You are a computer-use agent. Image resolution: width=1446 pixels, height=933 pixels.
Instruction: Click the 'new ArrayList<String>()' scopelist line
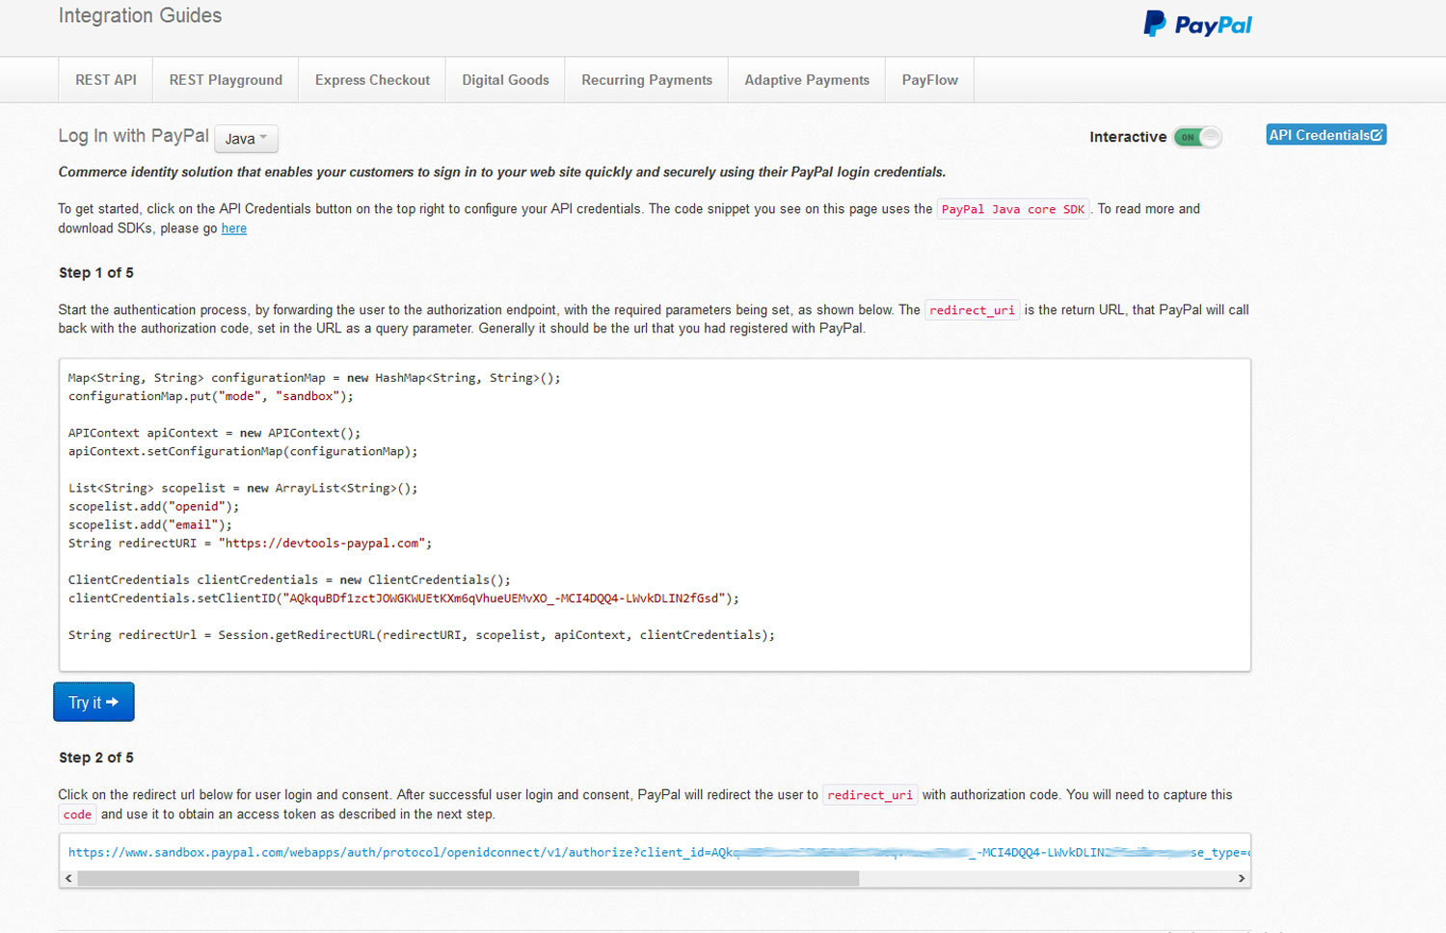point(243,489)
